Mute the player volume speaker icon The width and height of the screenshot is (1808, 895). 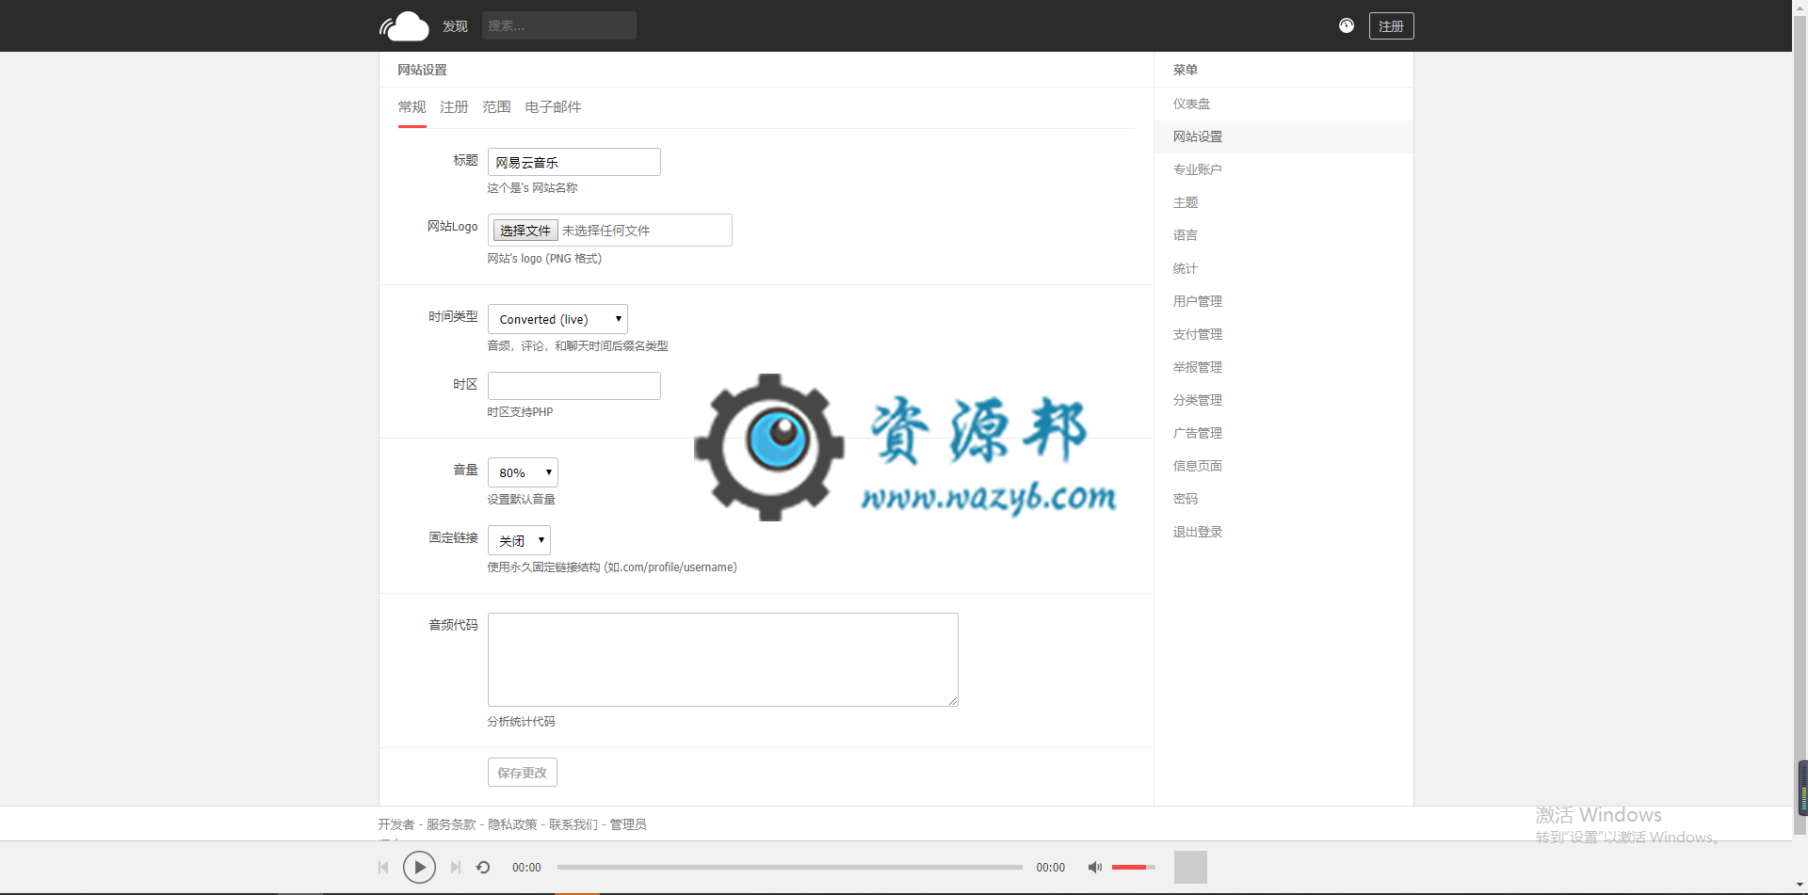click(x=1094, y=867)
